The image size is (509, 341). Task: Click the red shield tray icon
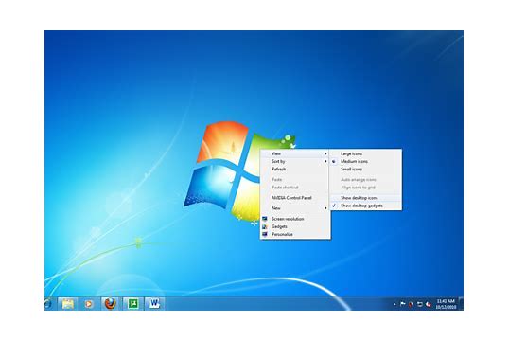coord(411,304)
